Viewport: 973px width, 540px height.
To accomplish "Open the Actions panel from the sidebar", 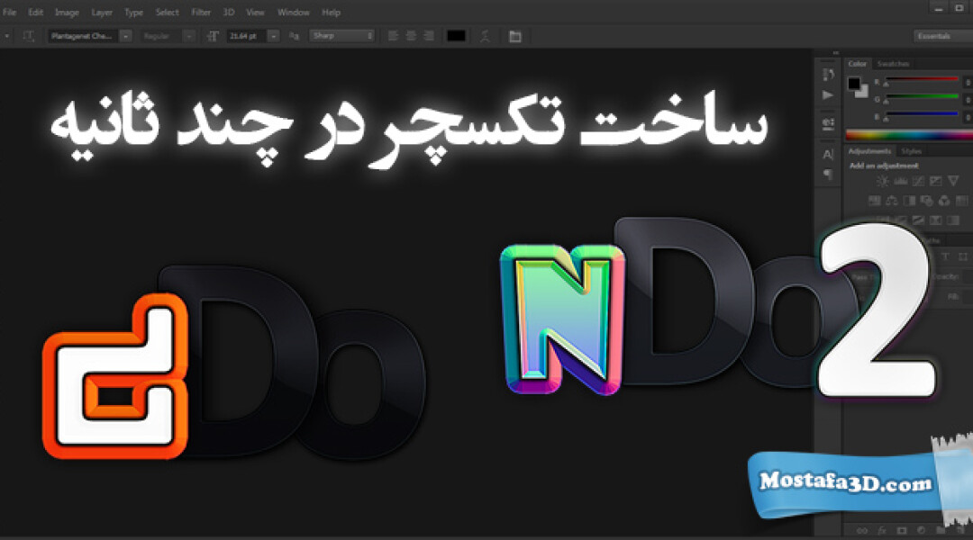I will [827, 94].
